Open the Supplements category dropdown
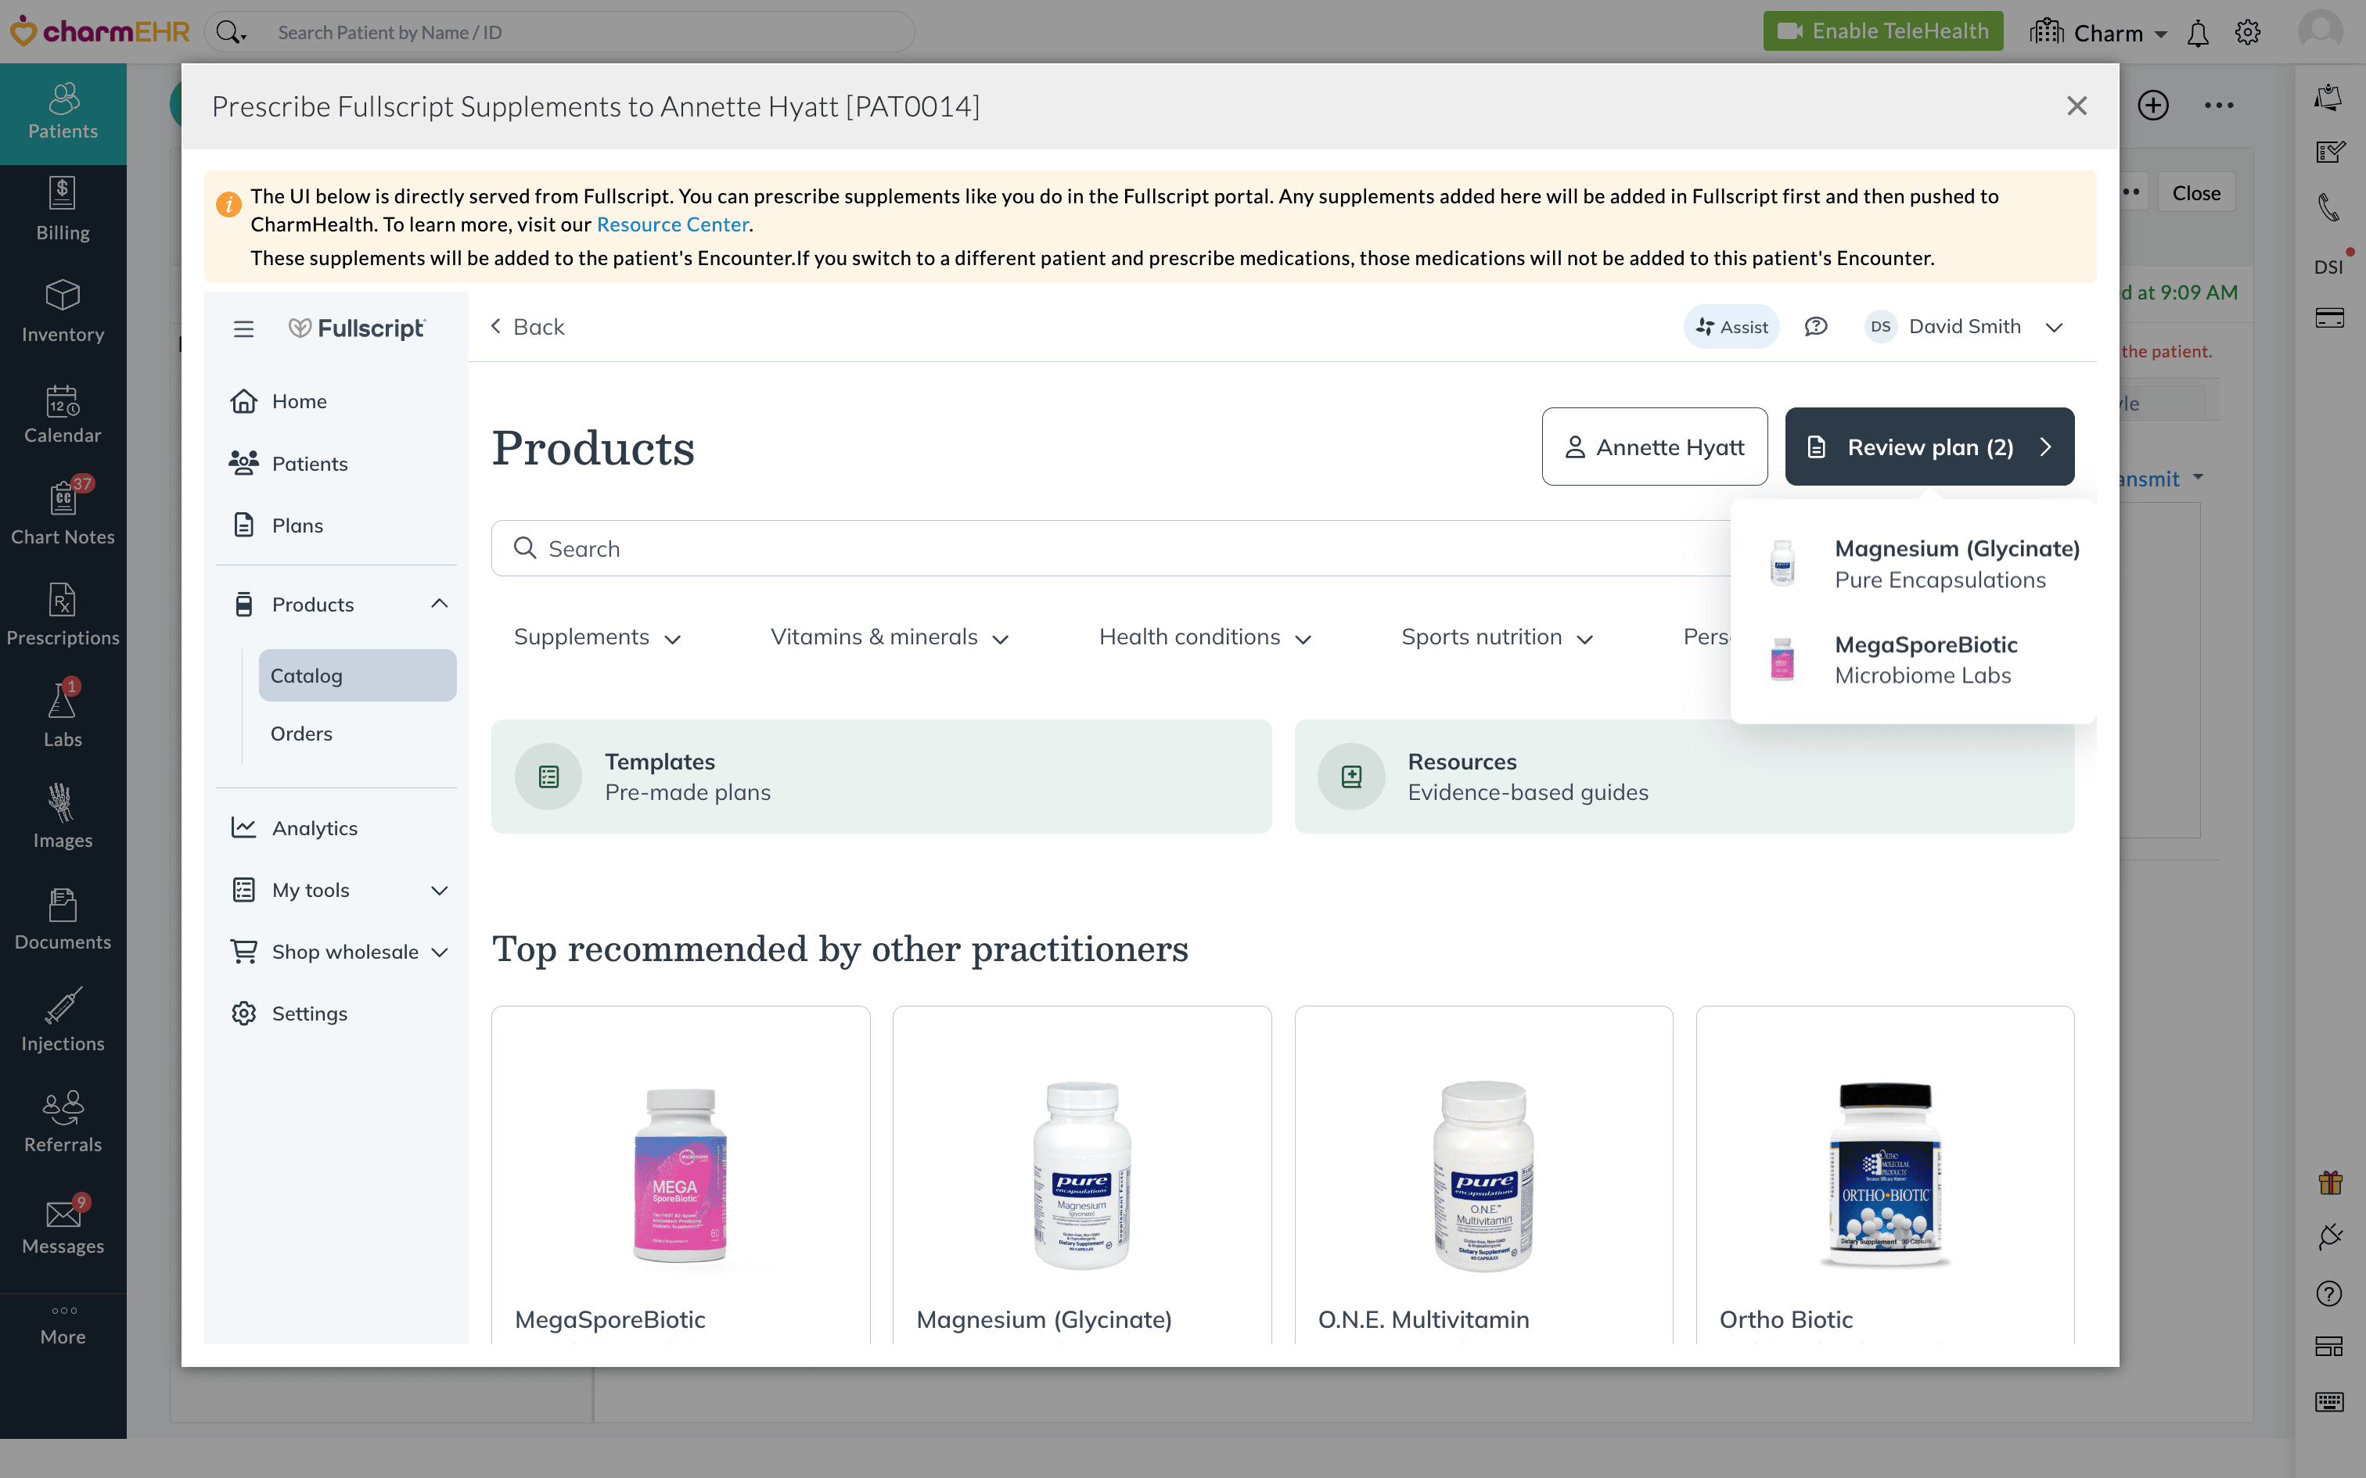 pos(596,637)
